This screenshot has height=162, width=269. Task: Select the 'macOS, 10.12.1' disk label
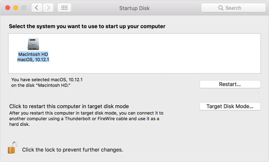pos(33,59)
